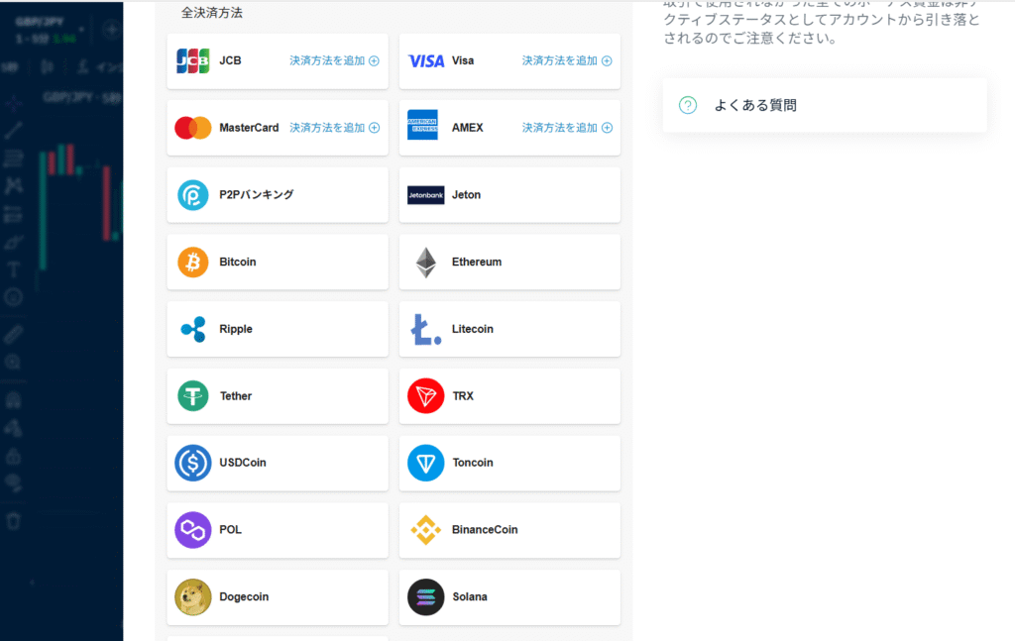The height and width of the screenshot is (641, 1015).
Task: Select the JCB card logo
Action: 193,60
